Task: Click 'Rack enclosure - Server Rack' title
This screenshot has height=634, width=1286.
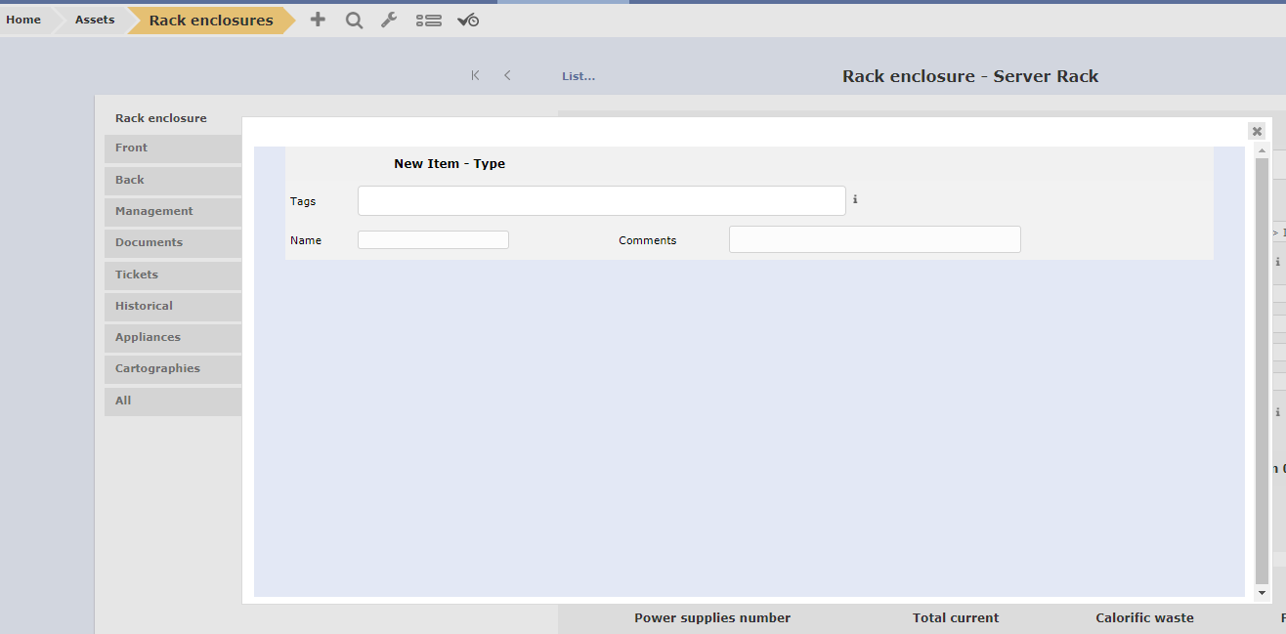Action: tap(970, 76)
